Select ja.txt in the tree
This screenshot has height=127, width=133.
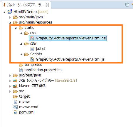41,49
